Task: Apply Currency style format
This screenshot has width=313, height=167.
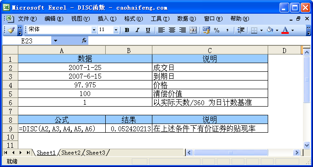Action: 206,30
